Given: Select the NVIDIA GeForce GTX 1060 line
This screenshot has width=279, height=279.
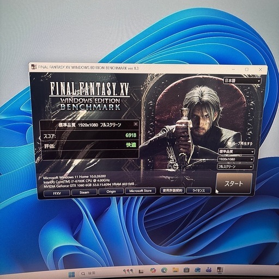Looking at the screenshot, I should coord(89,185).
